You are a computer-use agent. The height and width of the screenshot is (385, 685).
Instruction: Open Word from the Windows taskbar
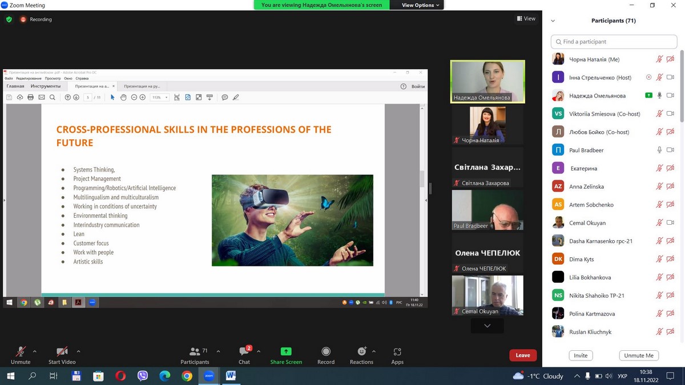pyautogui.click(x=231, y=376)
